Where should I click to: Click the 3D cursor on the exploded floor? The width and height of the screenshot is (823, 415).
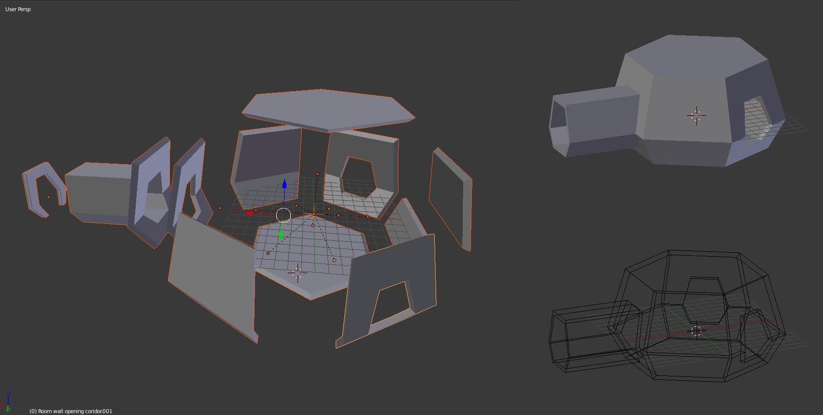click(x=298, y=273)
